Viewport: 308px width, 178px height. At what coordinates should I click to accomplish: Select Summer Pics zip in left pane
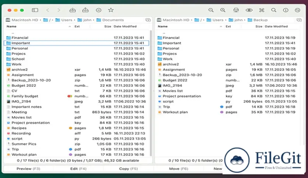77,144
